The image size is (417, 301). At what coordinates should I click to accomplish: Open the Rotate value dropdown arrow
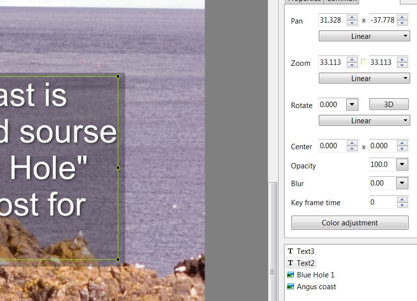click(352, 104)
